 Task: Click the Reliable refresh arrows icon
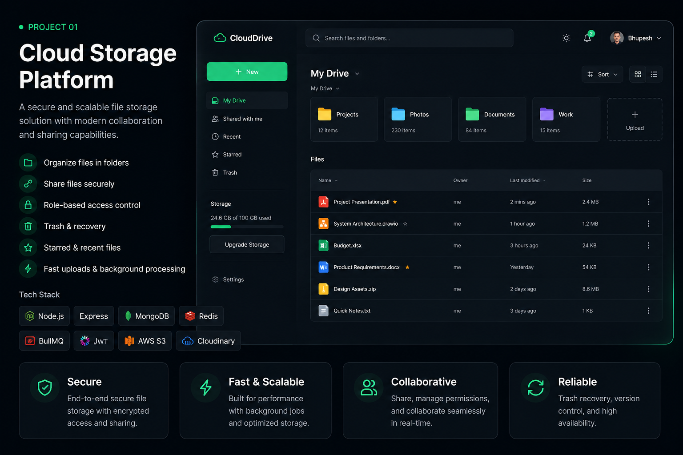coord(535,387)
